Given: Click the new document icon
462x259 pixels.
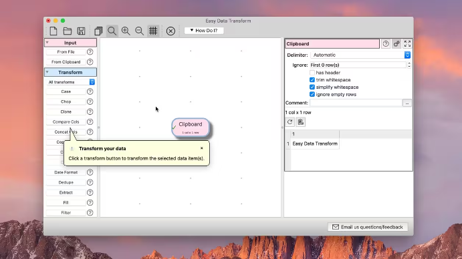Looking at the screenshot, I should click(x=53, y=31).
